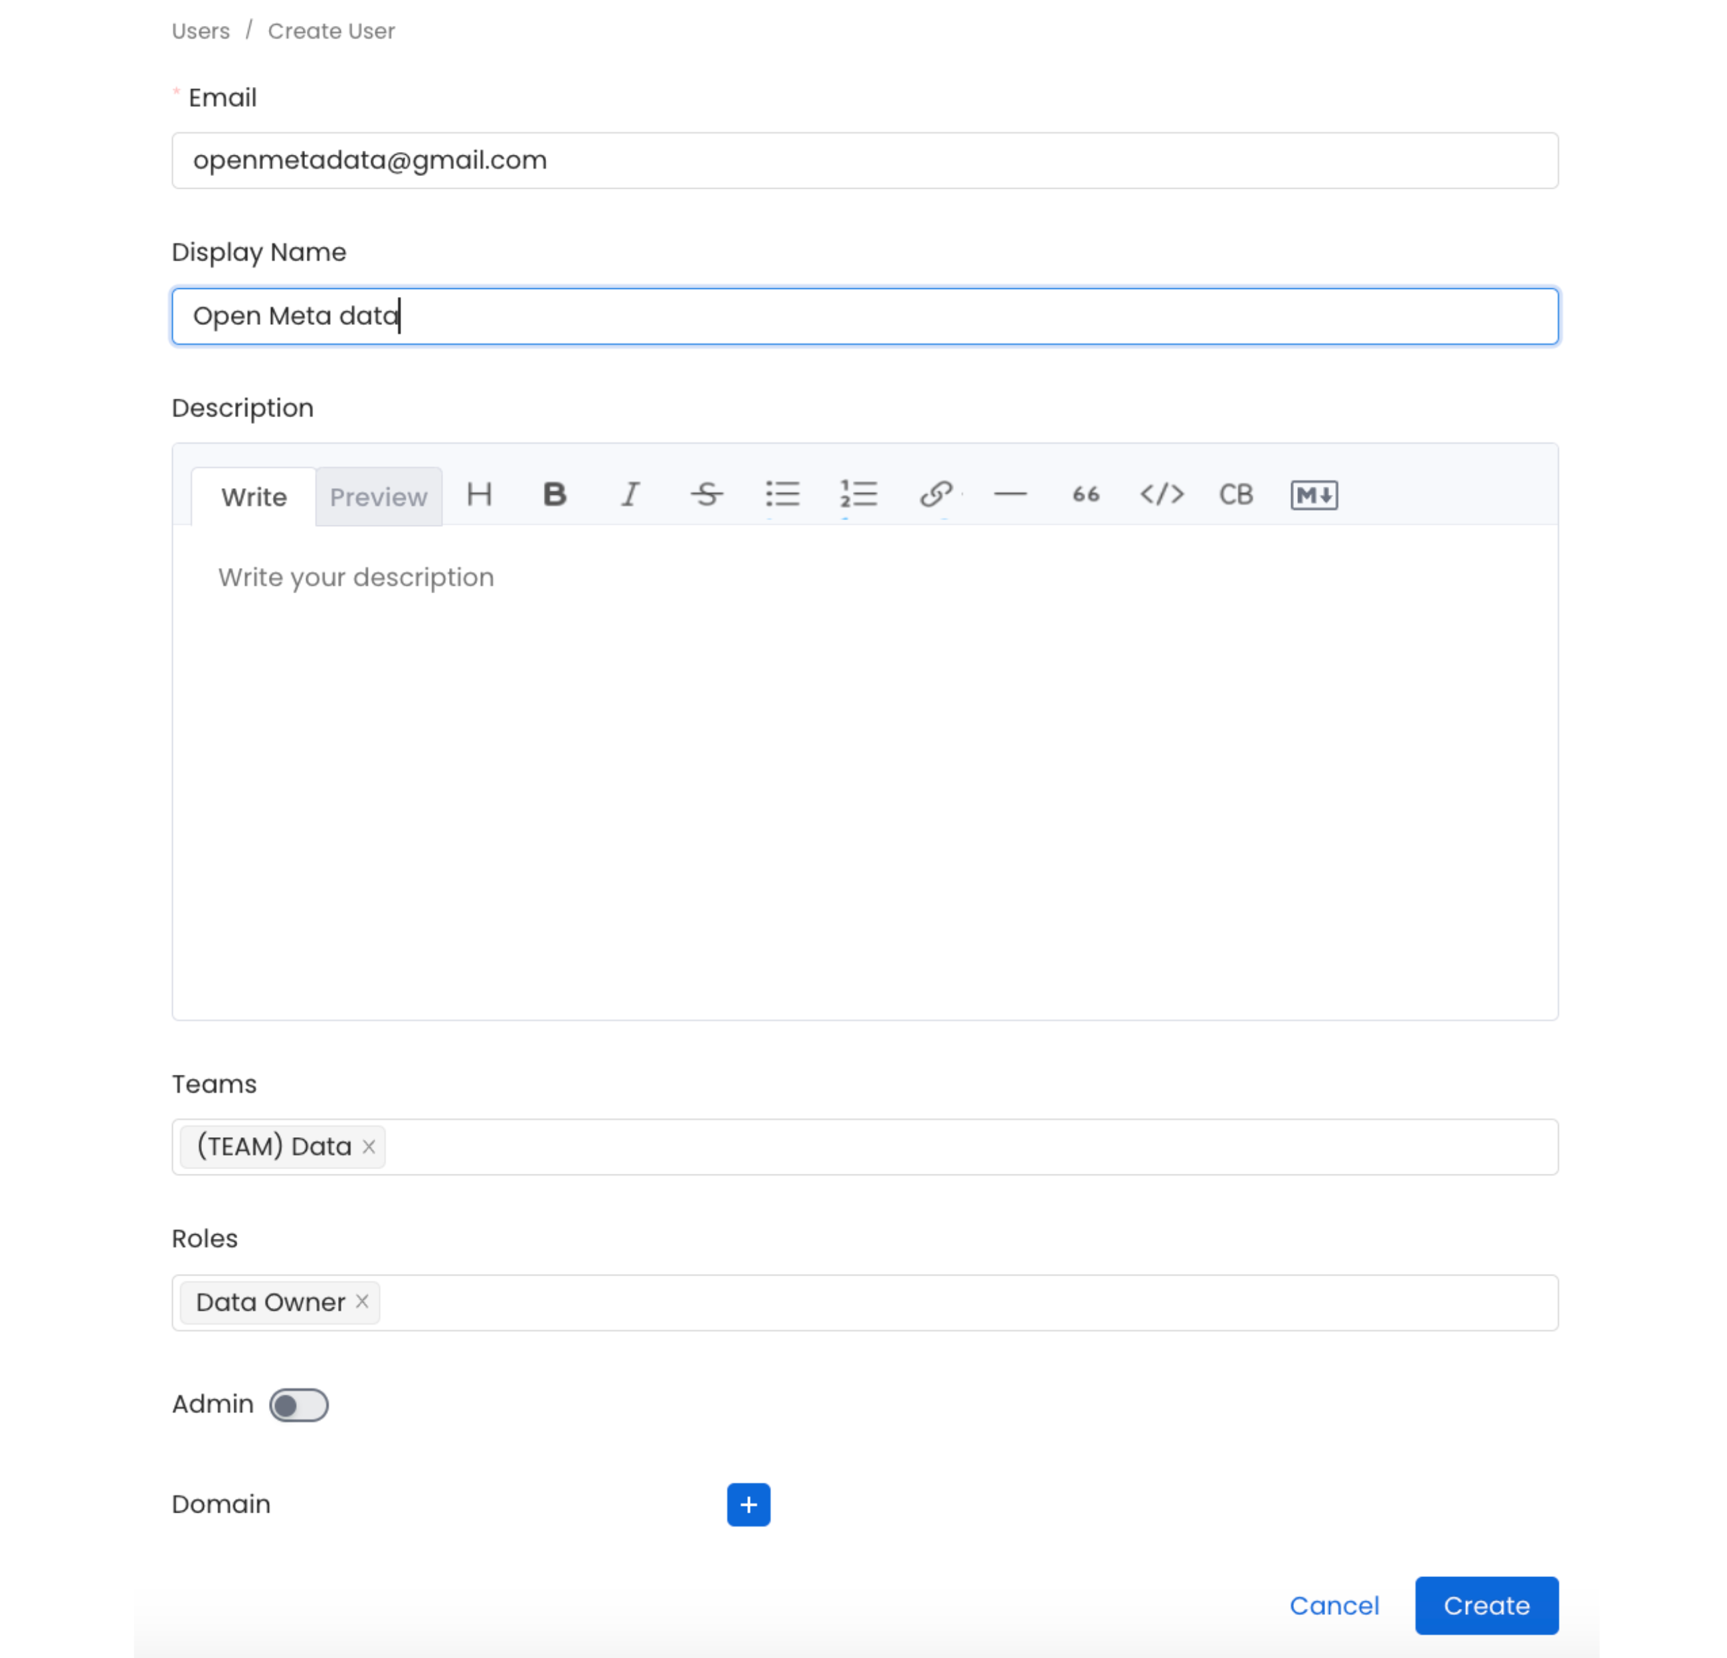The image size is (1727, 1658).
Task: Open the markdown reference icon
Action: pos(1313,495)
